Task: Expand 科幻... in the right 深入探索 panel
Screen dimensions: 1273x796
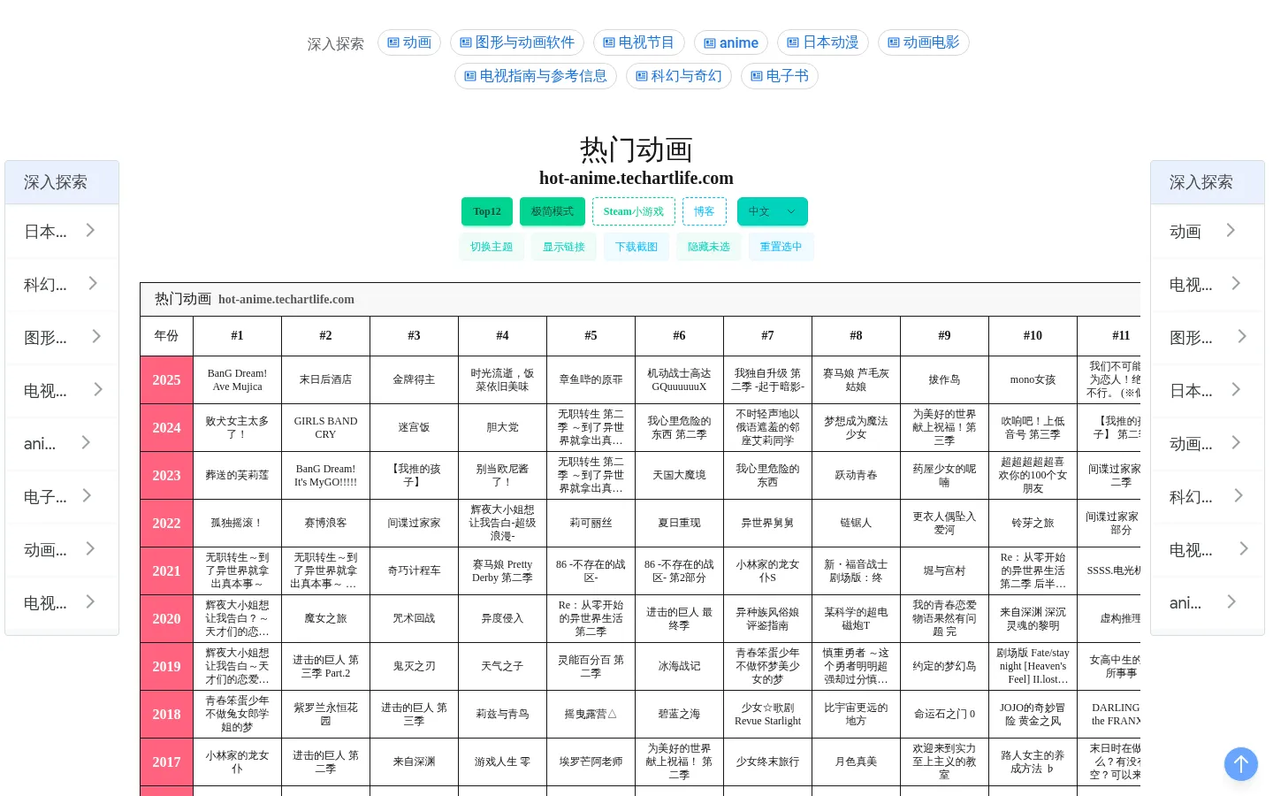Action: point(1208,497)
